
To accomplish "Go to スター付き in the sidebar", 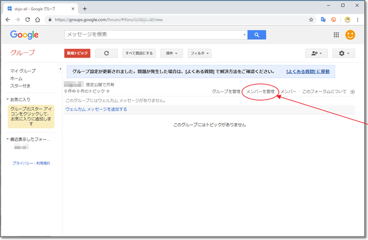I will coord(20,86).
